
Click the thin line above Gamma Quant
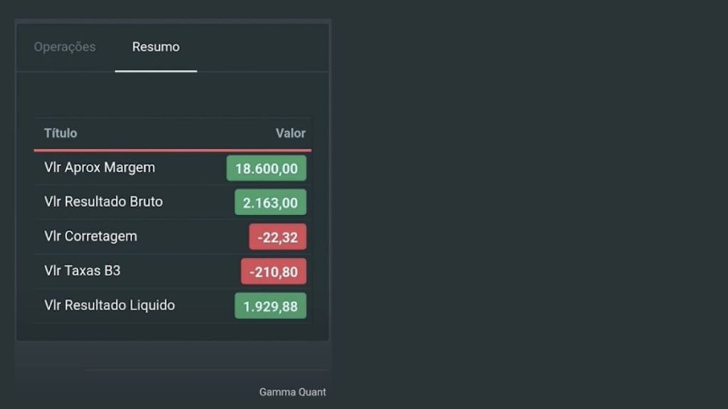[x=207, y=370]
